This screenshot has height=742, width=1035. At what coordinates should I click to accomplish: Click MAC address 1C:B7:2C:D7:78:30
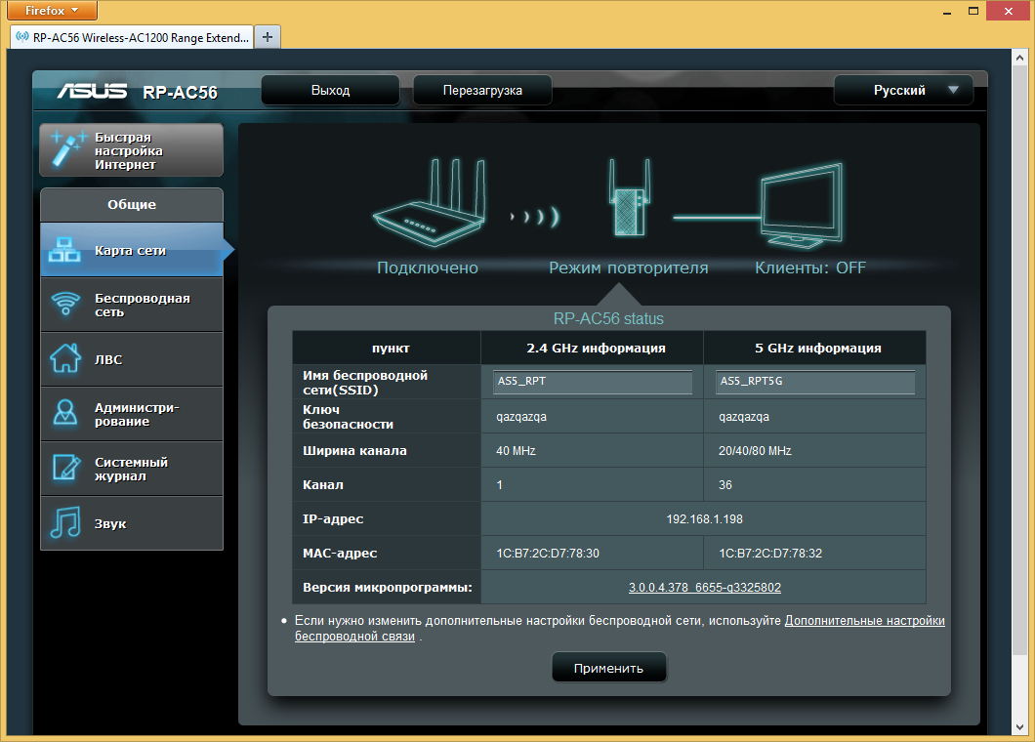(x=548, y=554)
